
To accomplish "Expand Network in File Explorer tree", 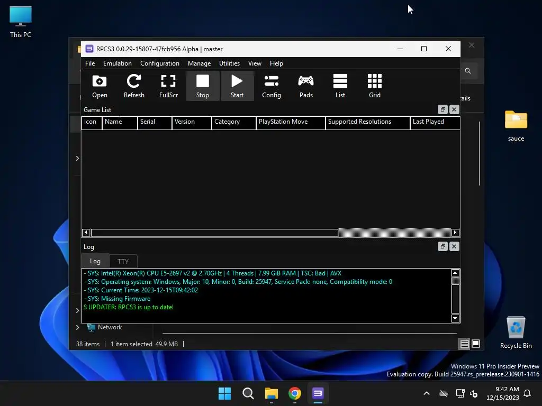I will tap(77, 327).
